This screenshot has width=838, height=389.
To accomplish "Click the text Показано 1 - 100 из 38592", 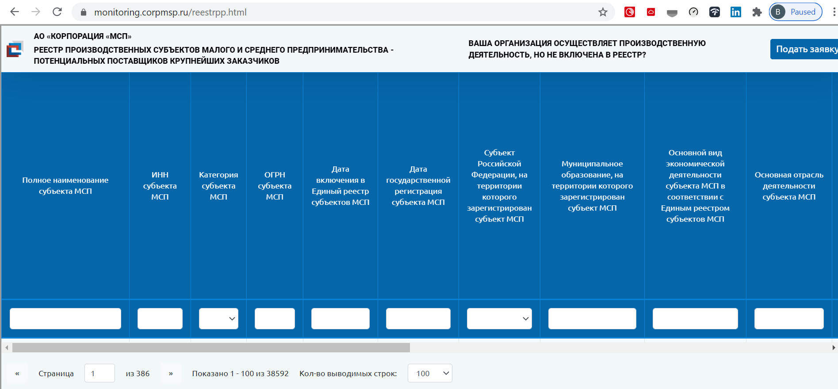I will tap(240, 374).
